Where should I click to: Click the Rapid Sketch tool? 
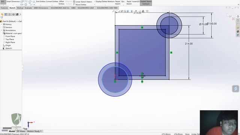(x=129, y=3)
